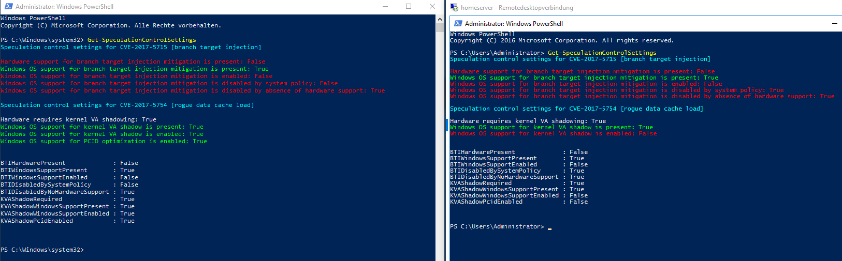This screenshot has height=261, width=842.
Task: Click BTIHardwarePresent row in left window
Action: [69, 163]
